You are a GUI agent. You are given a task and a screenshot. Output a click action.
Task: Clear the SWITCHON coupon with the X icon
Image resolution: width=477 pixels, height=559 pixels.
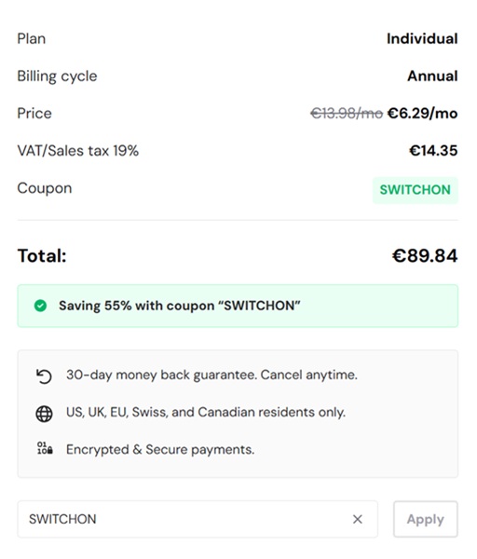tap(357, 519)
